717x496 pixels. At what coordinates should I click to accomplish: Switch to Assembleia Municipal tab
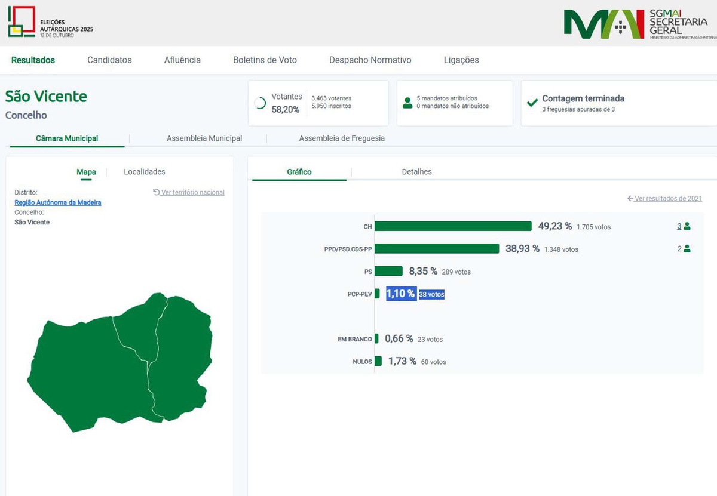click(x=204, y=138)
